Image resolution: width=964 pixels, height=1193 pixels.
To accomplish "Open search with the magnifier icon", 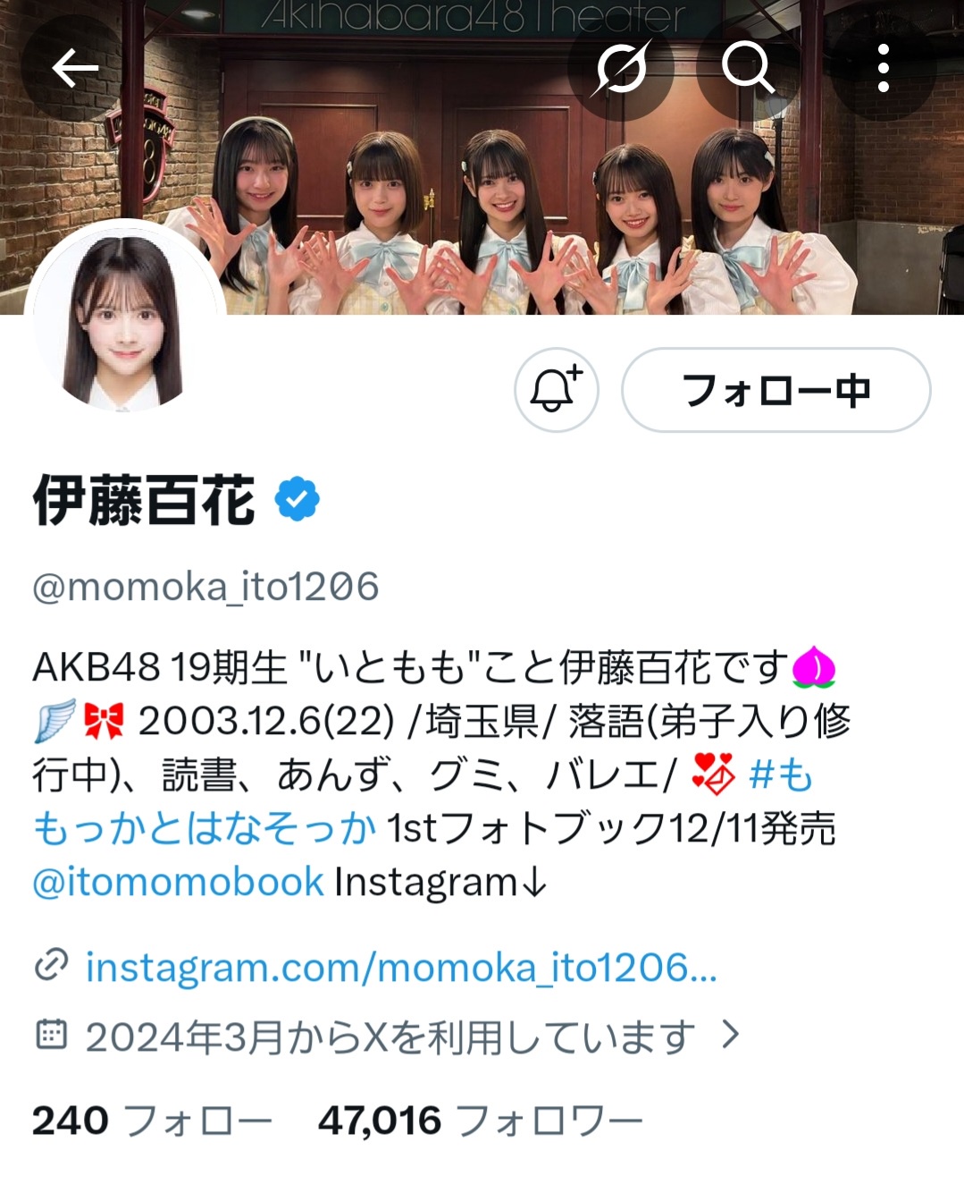I will [x=748, y=68].
